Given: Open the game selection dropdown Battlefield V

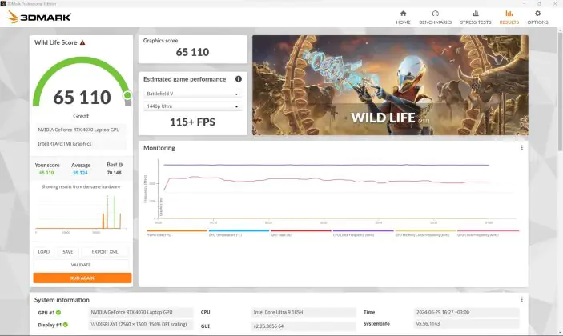Looking at the screenshot, I should click(192, 94).
